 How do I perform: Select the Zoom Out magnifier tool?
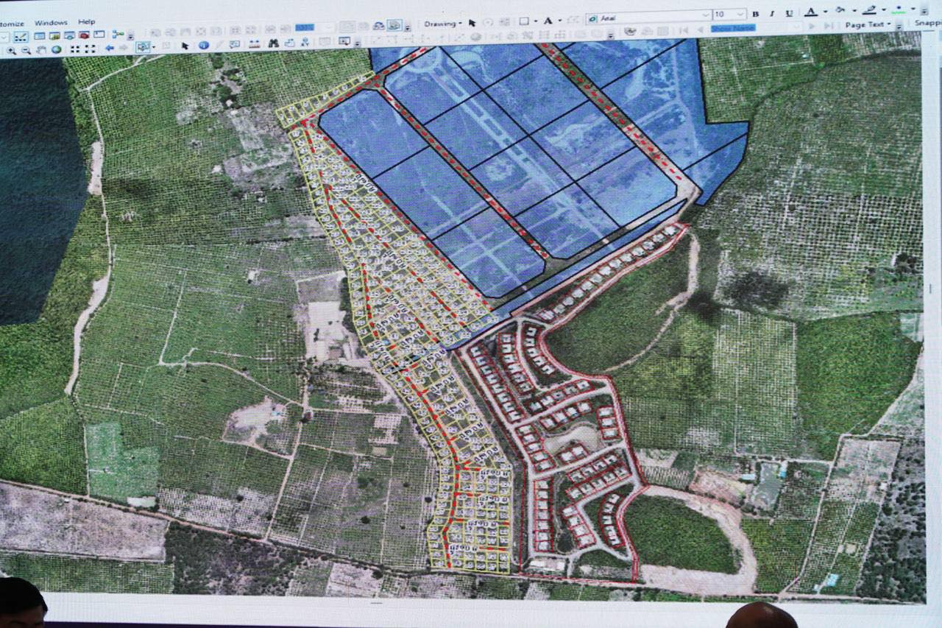tap(26, 49)
